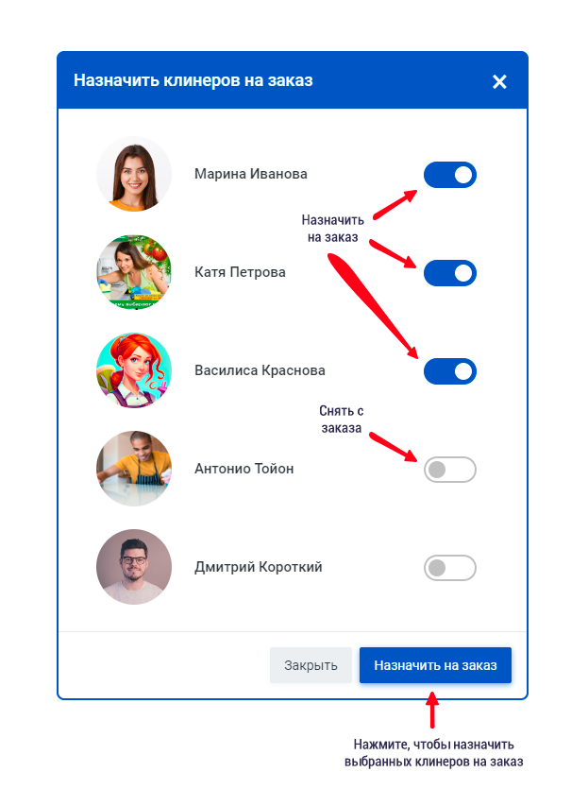Click the Дмитрий Короткий name label
The height and width of the screenshot is (806, 588).
pyautogui.click(x=259, y=567)
